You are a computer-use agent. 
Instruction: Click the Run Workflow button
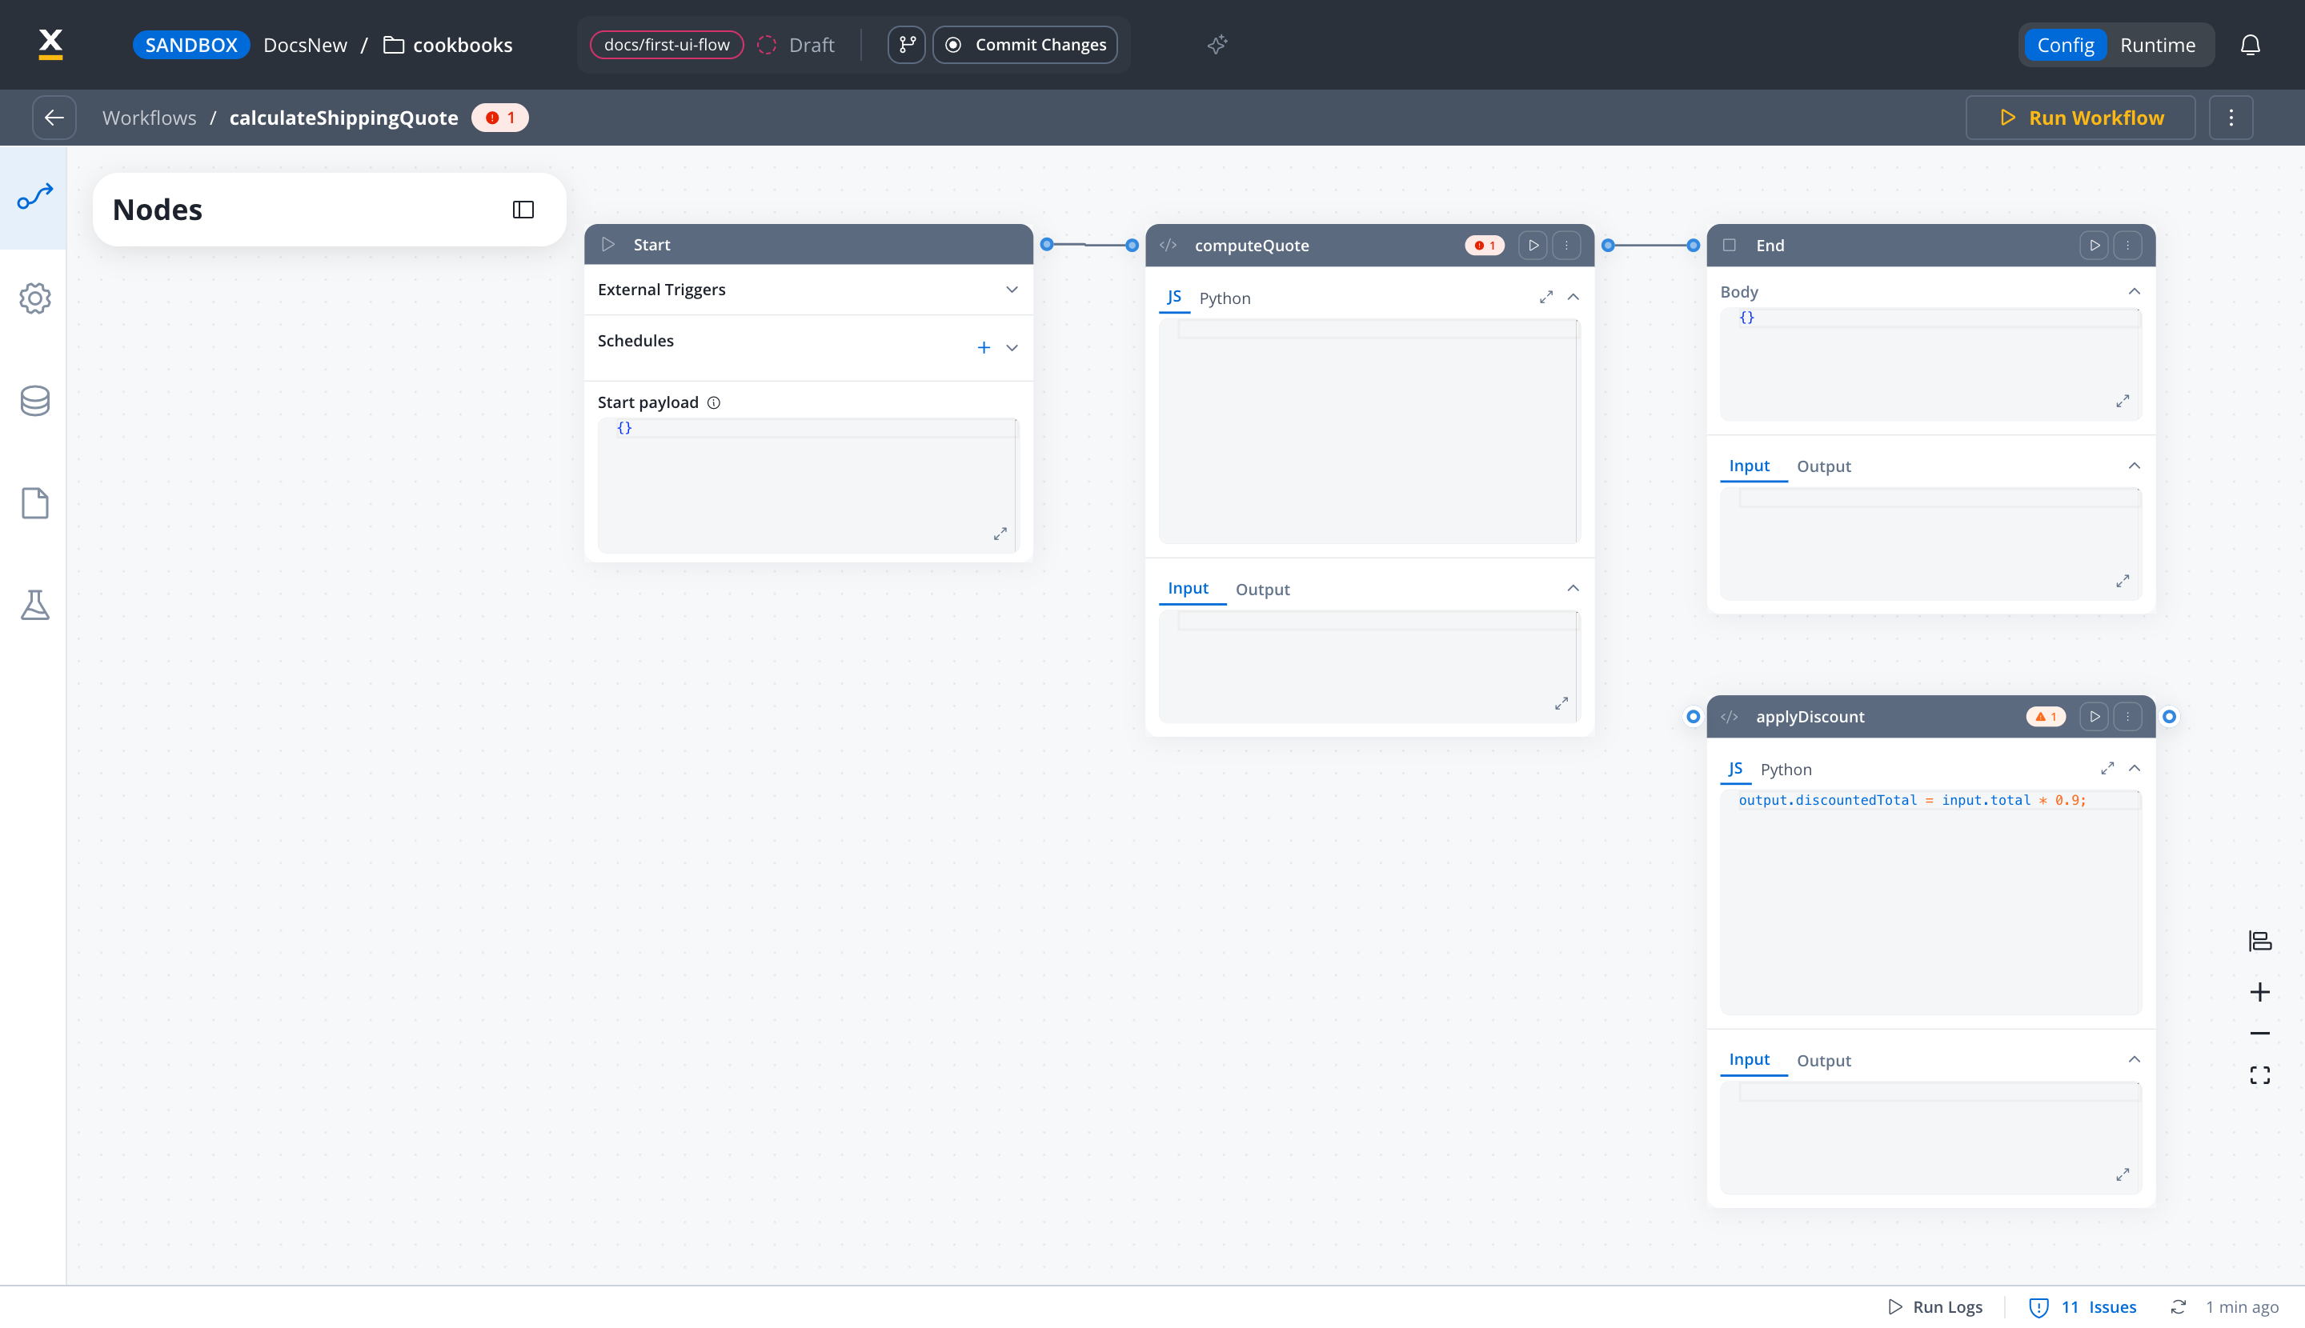pyautogui.click(x=2081, y=118)
